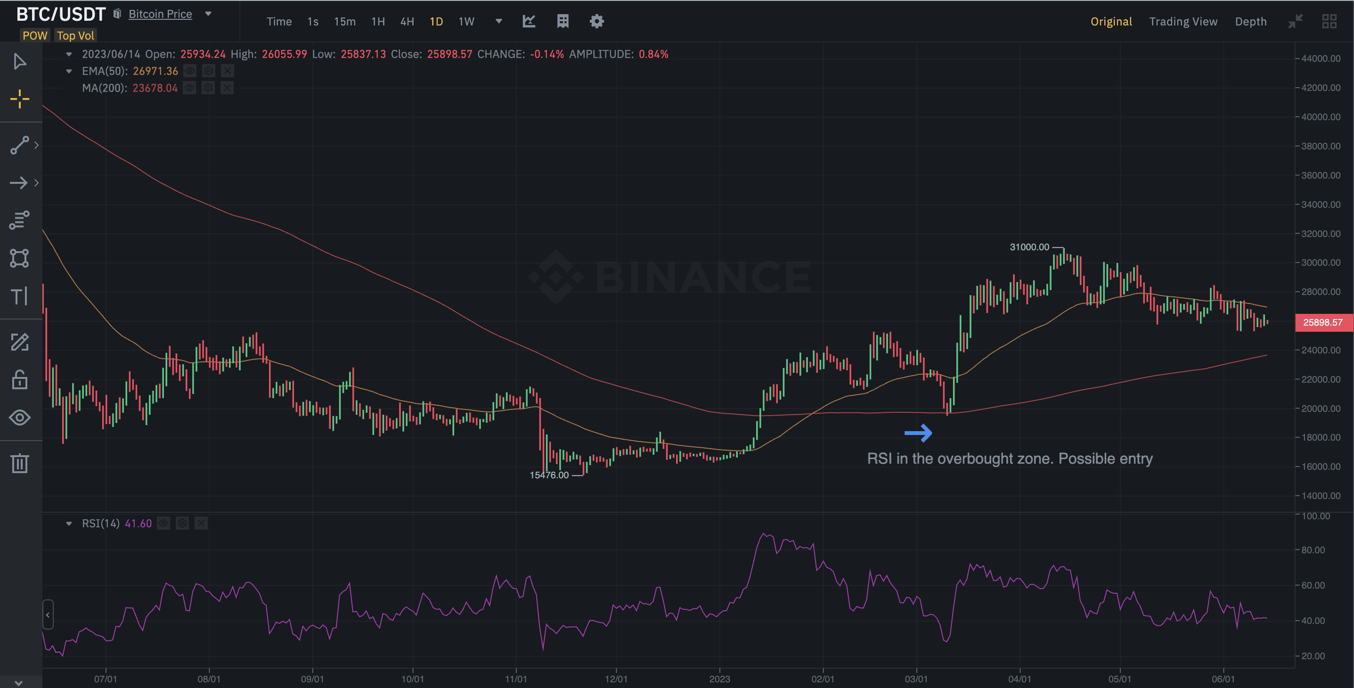This screenshot has height=688, width=1354.
Task: Select the arrow drawing tool
Action: pyautogui.click(x=19, y=183)
